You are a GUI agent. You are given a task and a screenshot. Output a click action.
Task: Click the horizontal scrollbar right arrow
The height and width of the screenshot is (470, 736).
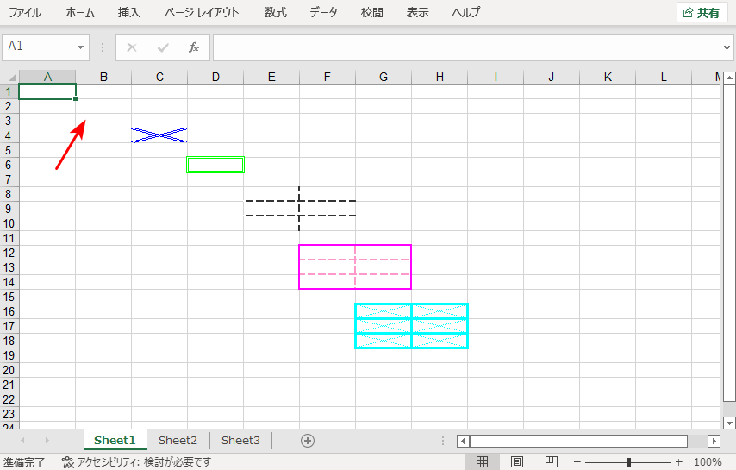(714, 441)
